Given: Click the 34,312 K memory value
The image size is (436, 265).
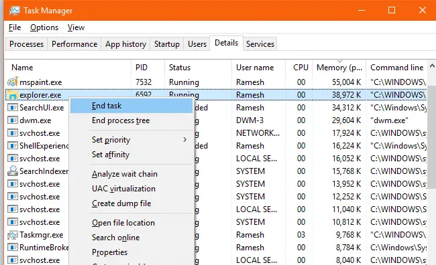Looking at the screenshot, I should (347, 108).
